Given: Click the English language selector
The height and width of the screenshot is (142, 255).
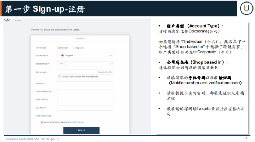Looking at the screenshot, I should coord(18,20).
